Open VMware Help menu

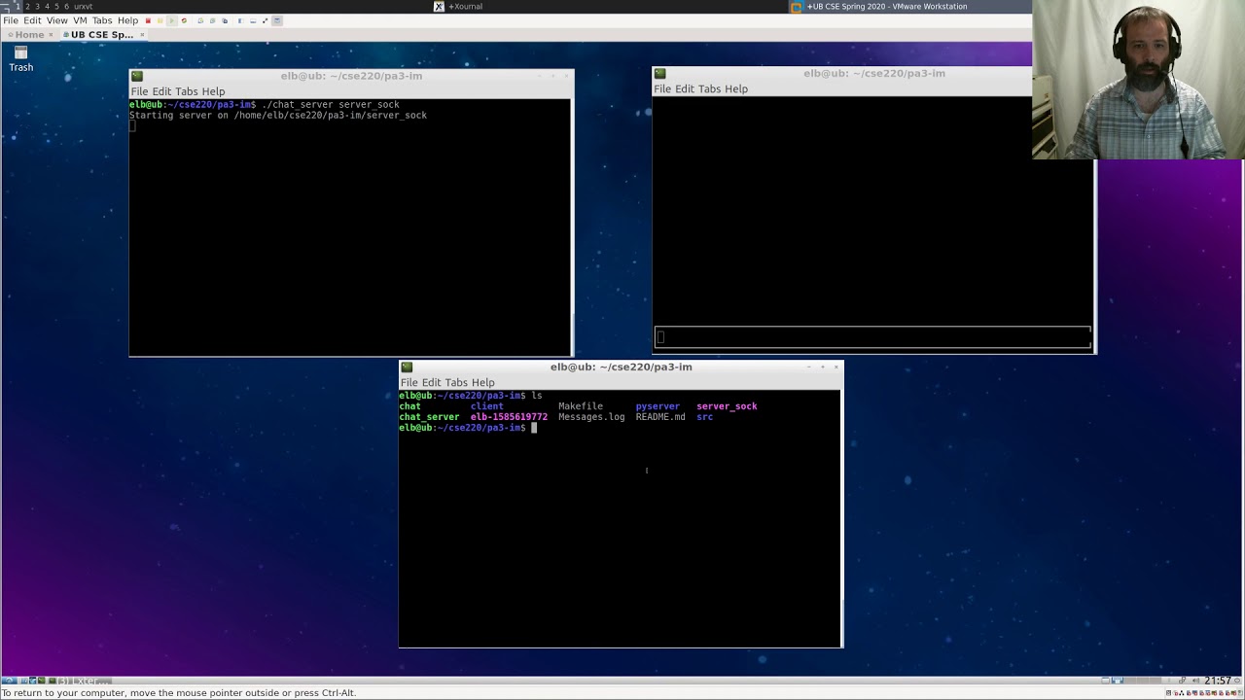[x=127, y=20]
